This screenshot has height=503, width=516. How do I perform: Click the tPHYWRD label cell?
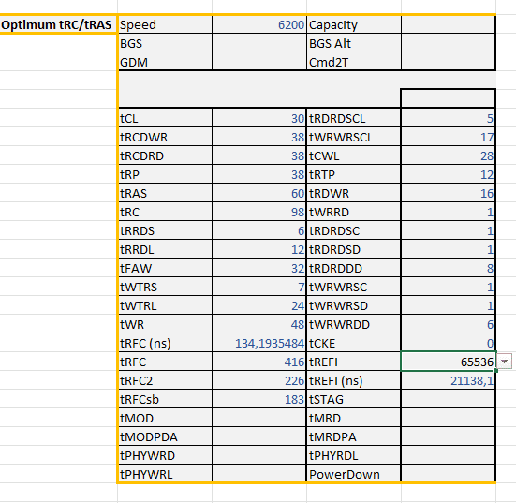tap(165, 455)
